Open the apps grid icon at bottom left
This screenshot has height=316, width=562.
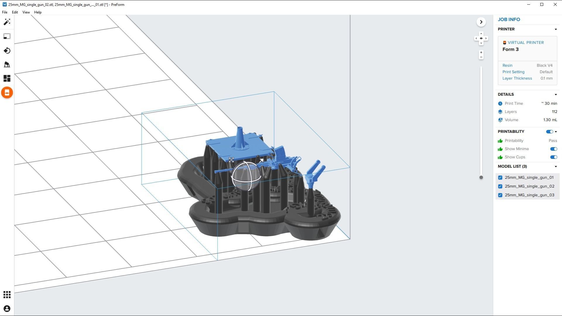point(7,295)
